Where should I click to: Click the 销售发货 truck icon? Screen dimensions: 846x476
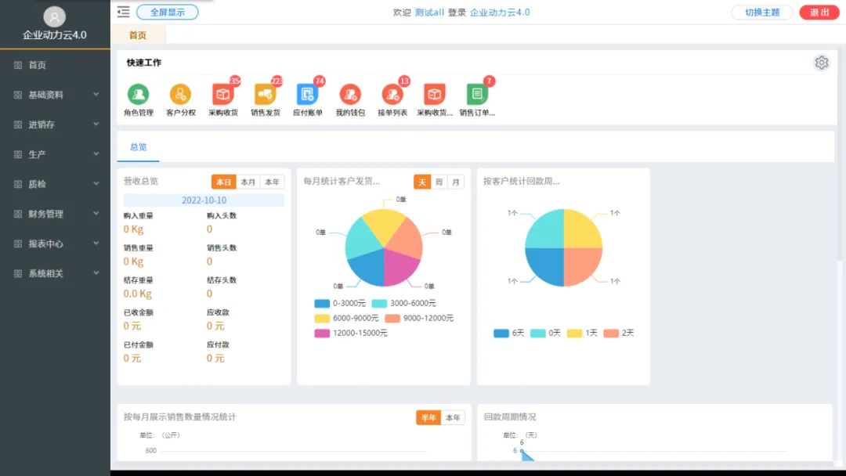(265, 95)
